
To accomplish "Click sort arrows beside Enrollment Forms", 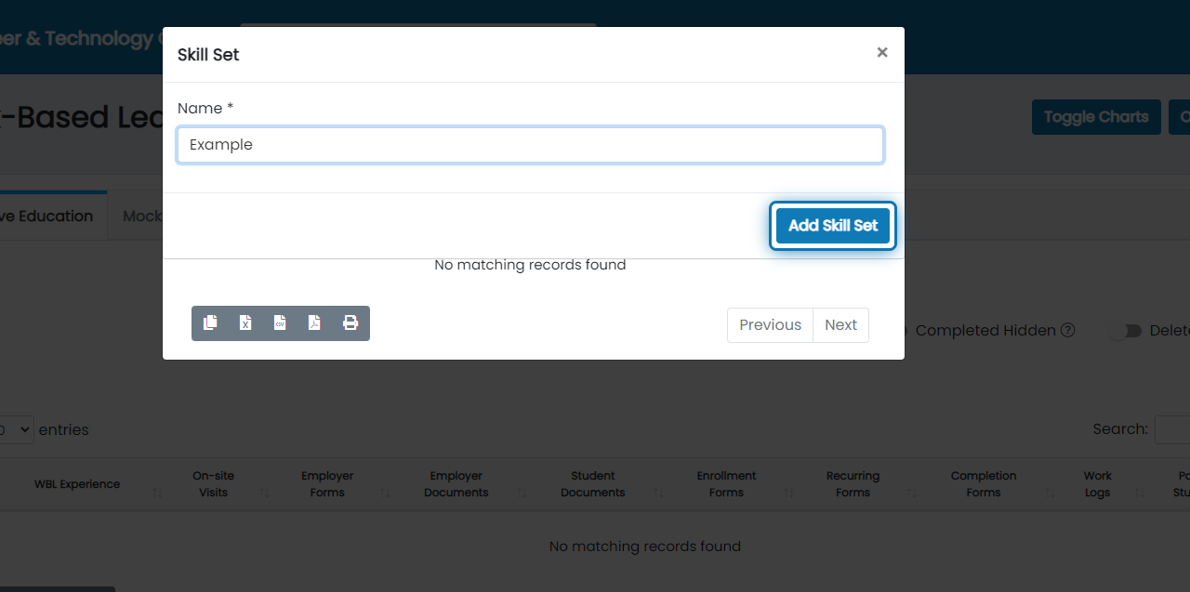I will click(789, 493).
